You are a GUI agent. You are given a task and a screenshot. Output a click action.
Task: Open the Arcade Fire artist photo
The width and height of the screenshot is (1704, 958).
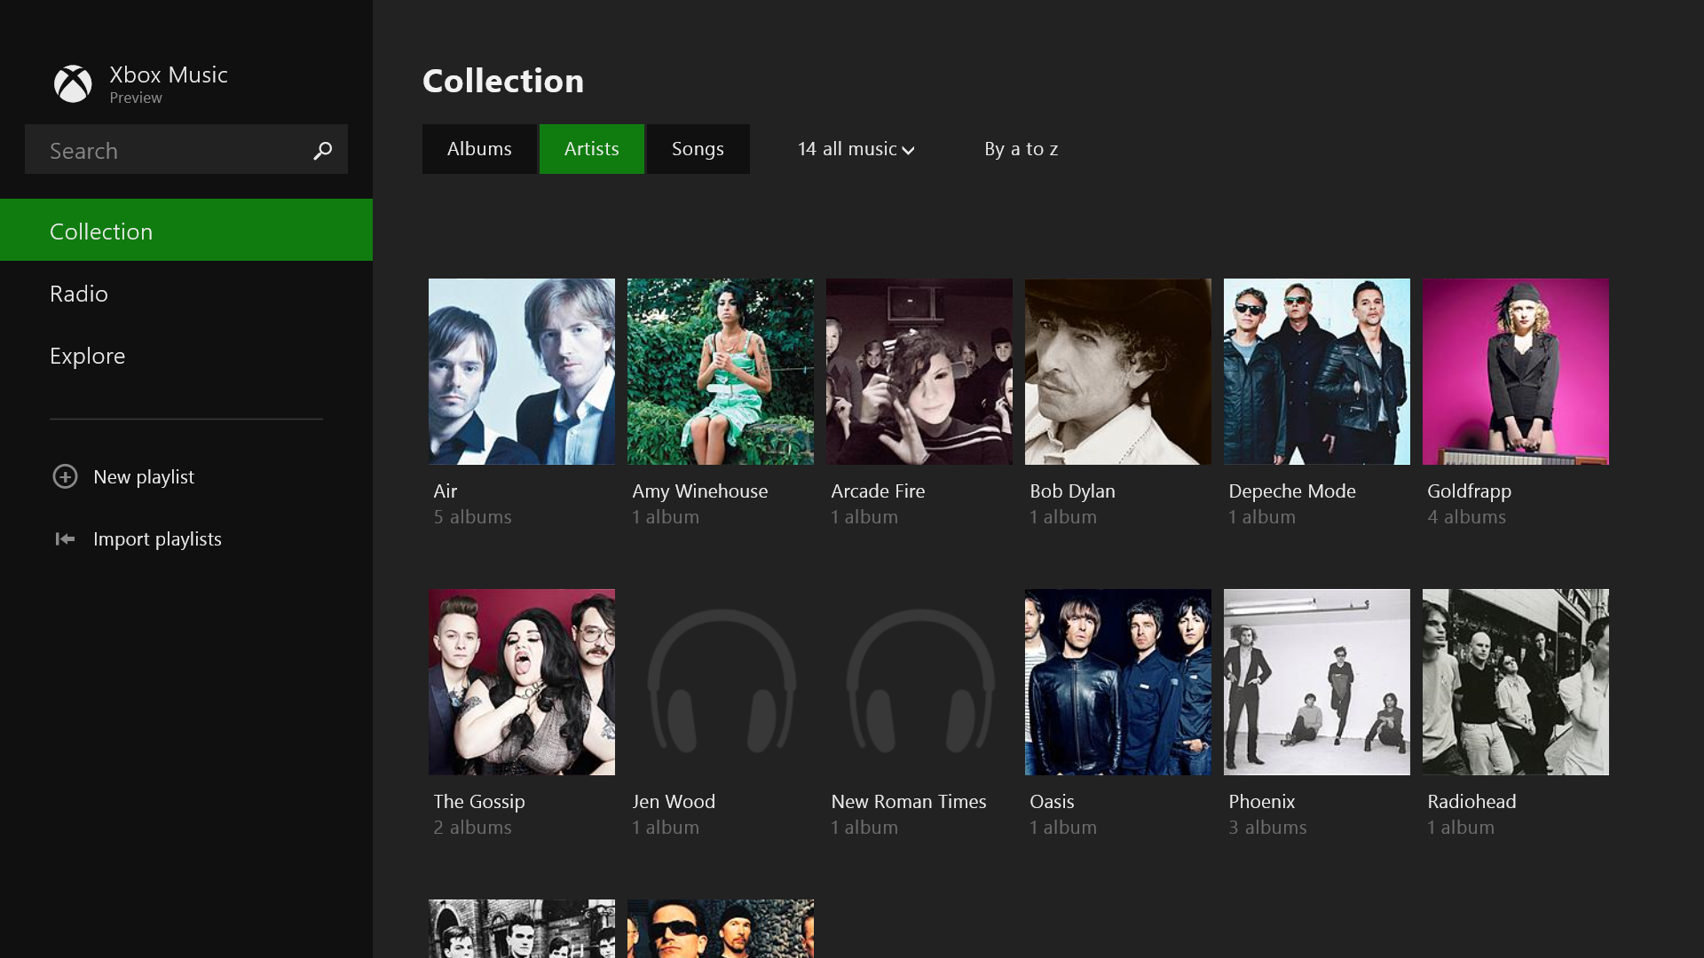click(919, 372)
